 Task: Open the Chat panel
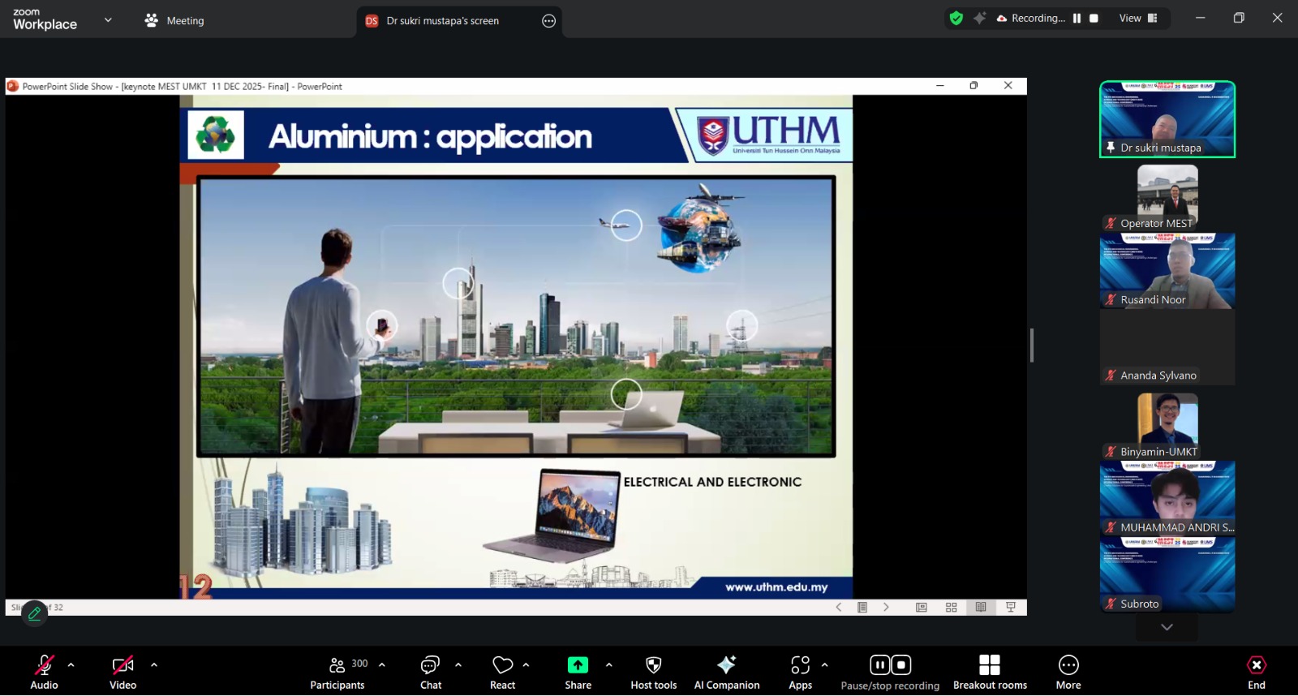pos(430,672)
